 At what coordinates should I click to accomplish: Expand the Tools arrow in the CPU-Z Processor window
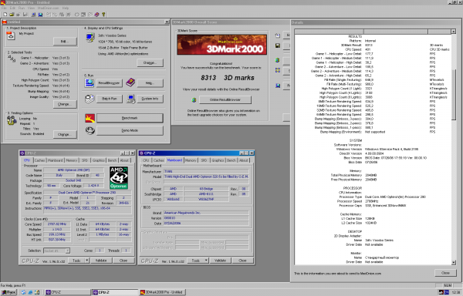point(86,261)
